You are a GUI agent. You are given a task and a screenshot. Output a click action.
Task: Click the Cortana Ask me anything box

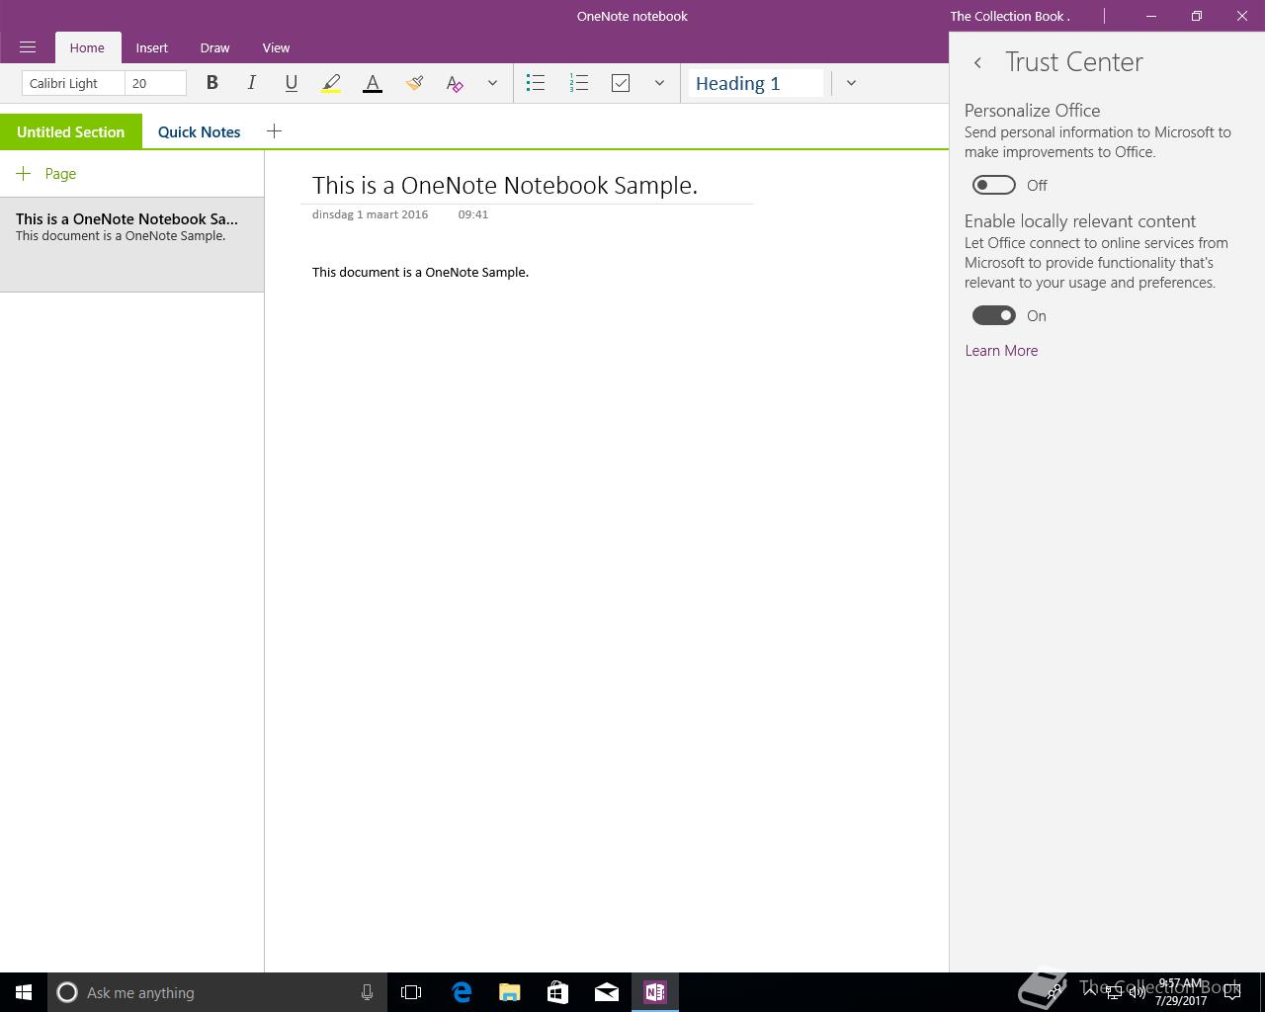click(x=217, y=992)
